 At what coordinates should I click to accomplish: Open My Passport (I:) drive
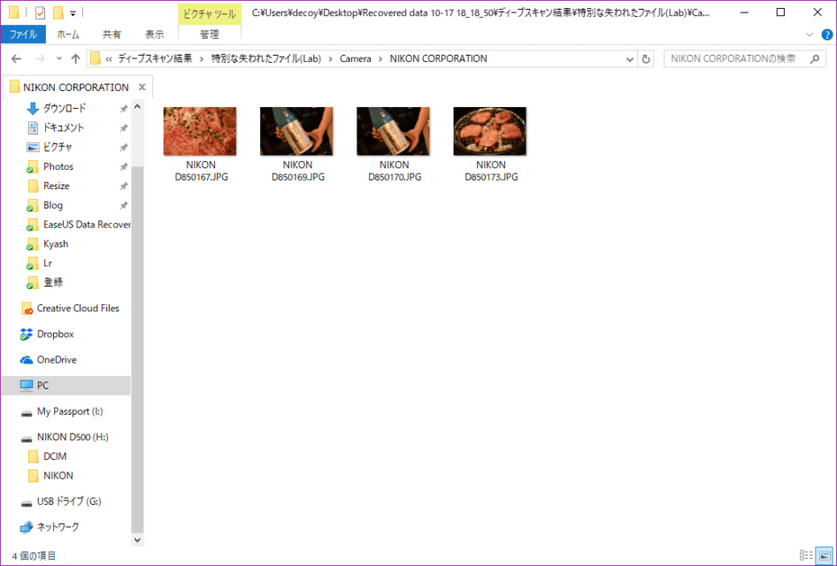[x=69, y=411]
